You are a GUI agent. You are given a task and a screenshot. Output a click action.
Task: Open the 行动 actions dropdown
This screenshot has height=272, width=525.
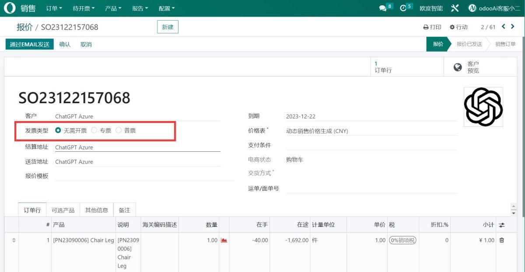coord(458,27)
